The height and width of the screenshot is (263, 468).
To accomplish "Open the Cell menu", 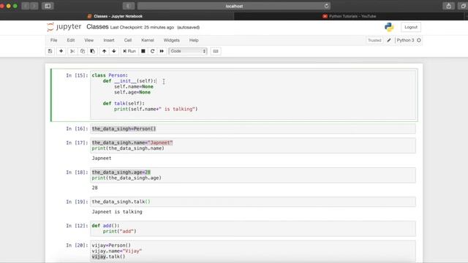I will point(128,40).
